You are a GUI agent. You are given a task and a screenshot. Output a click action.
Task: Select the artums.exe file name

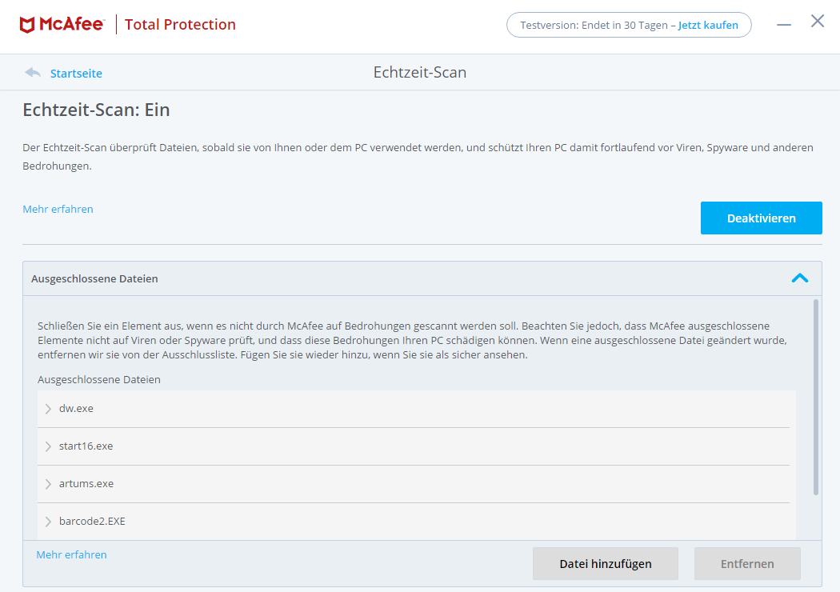[86, 483]
